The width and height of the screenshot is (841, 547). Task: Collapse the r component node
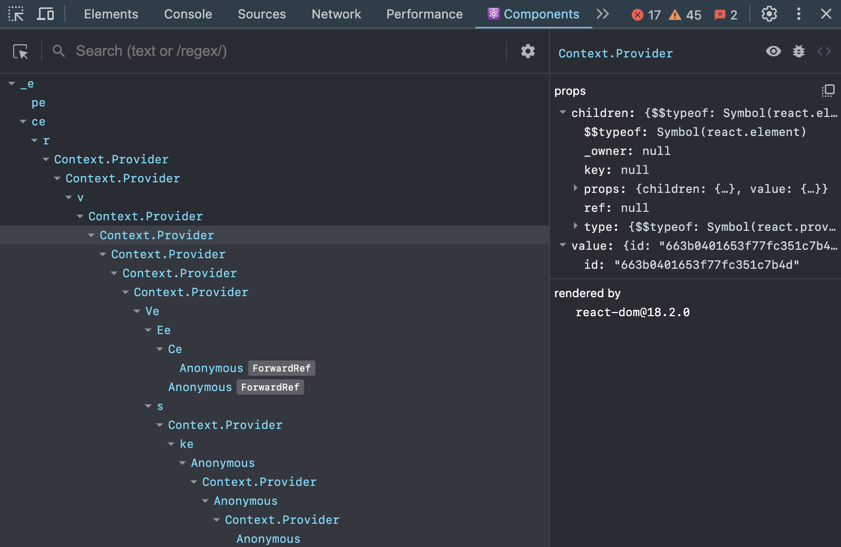coord(34,140)
